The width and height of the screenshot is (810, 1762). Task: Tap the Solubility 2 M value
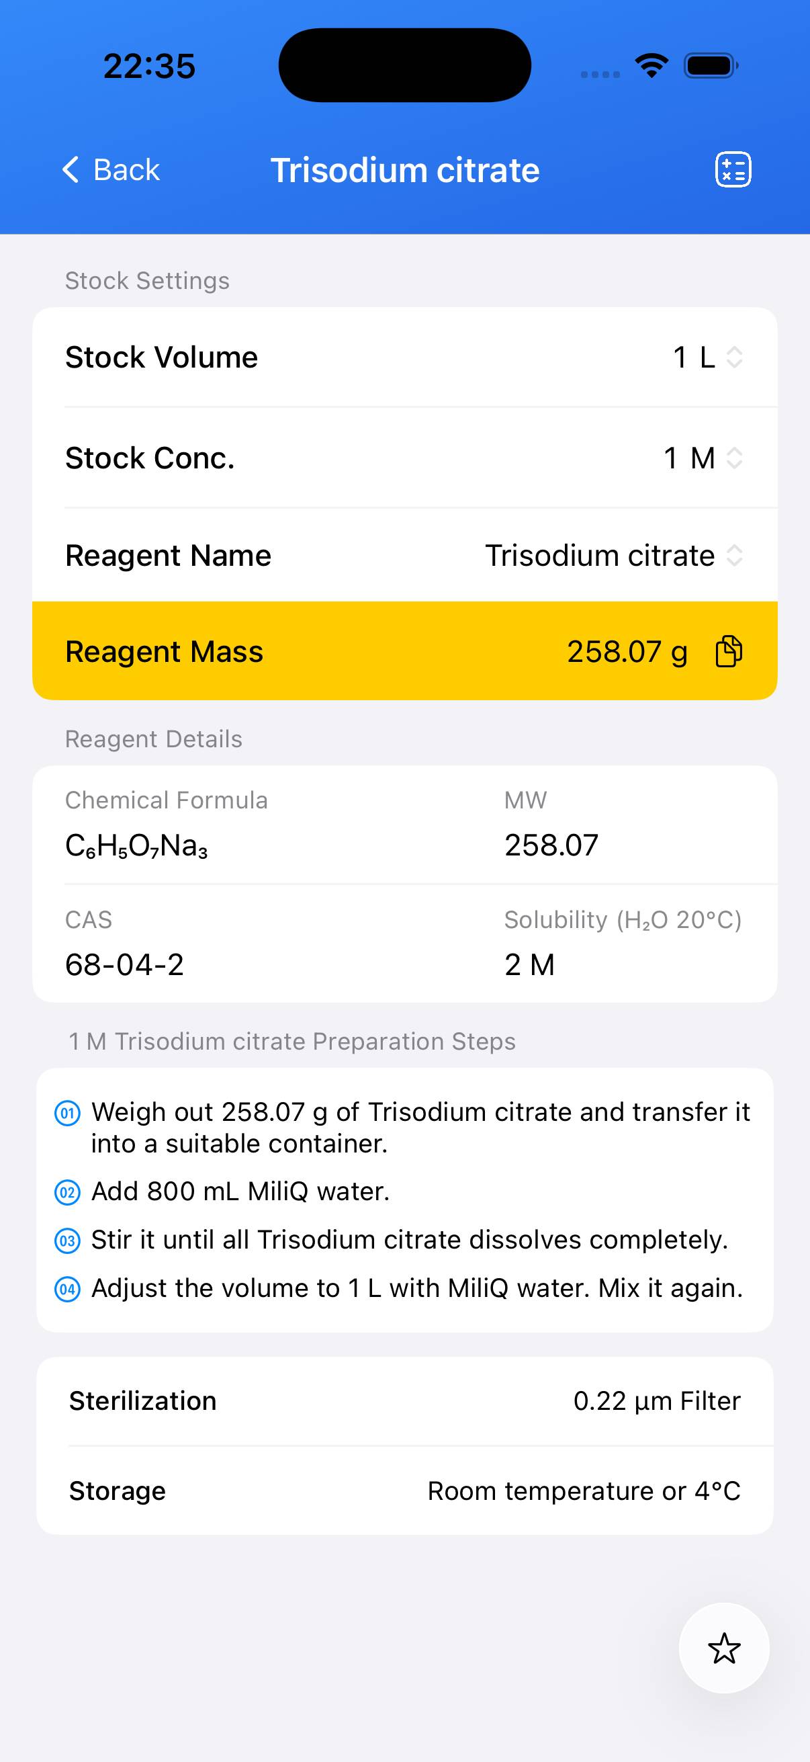coord(529,964)
